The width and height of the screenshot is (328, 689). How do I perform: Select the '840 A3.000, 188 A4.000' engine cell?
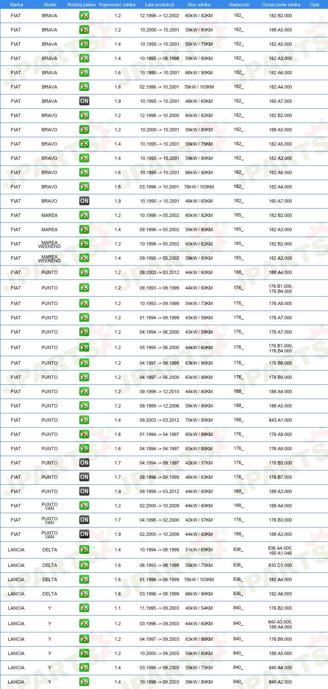[x=280, y=624]
